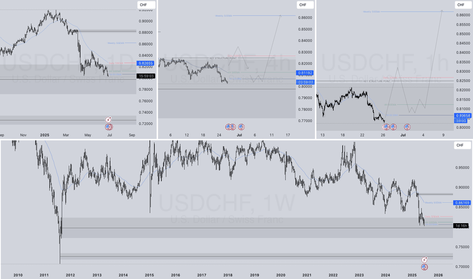Click 0.76000 on the 1D chart price axis
This screenshot has height=279, width=473.
(x=146, y=101)
